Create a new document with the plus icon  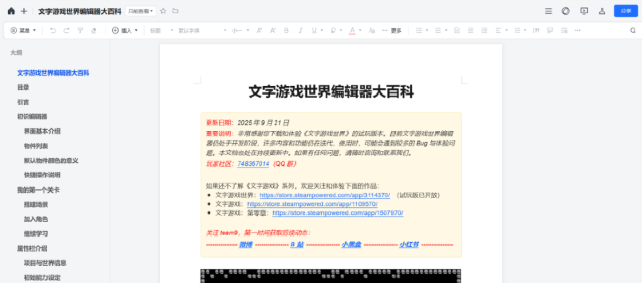click(24, 11)
